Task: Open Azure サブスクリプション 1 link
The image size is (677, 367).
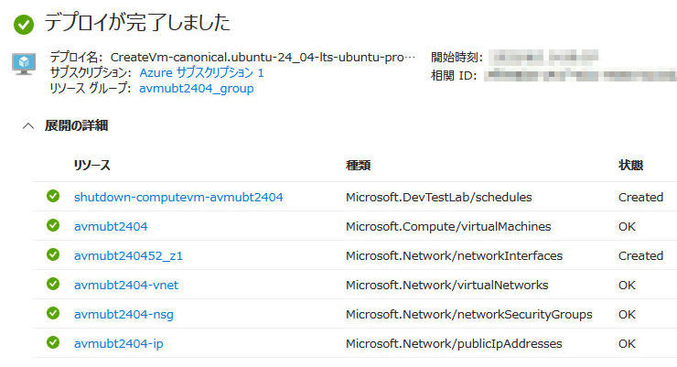Action: pos(201,72)
